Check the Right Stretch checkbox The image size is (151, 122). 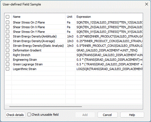(x=8, y=55)
